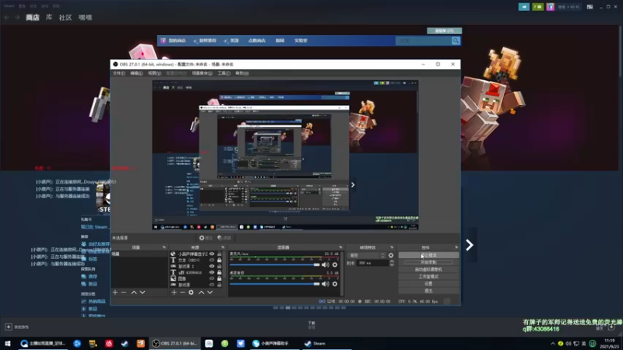623x350 pixels.
Task: Open Settings button in OBS Controls
Action: point(429,284)
